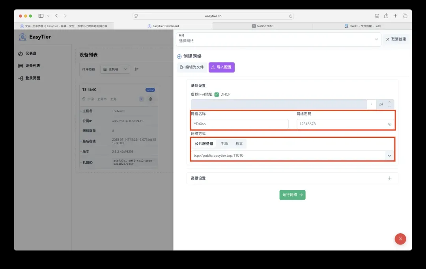Uncheck the DHCP checkbox
The width and height of the screenshot is (426, 269).
click(217, 95)
